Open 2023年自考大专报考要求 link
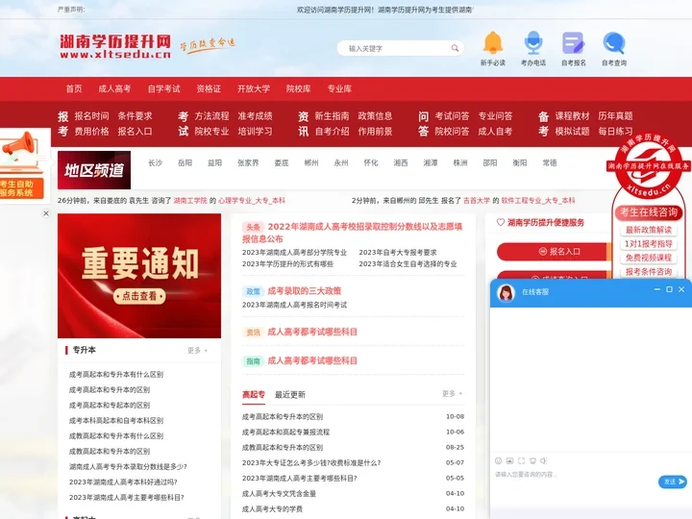 tap(398, 253)
